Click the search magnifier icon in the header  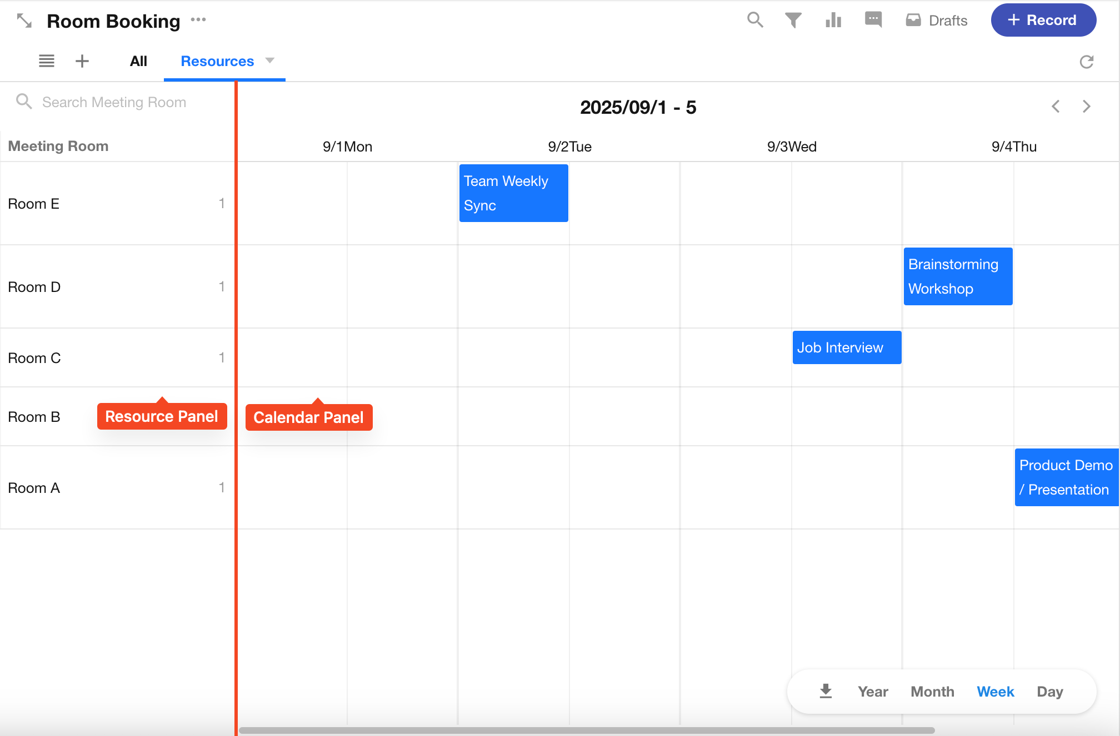(x=755, y=20)
